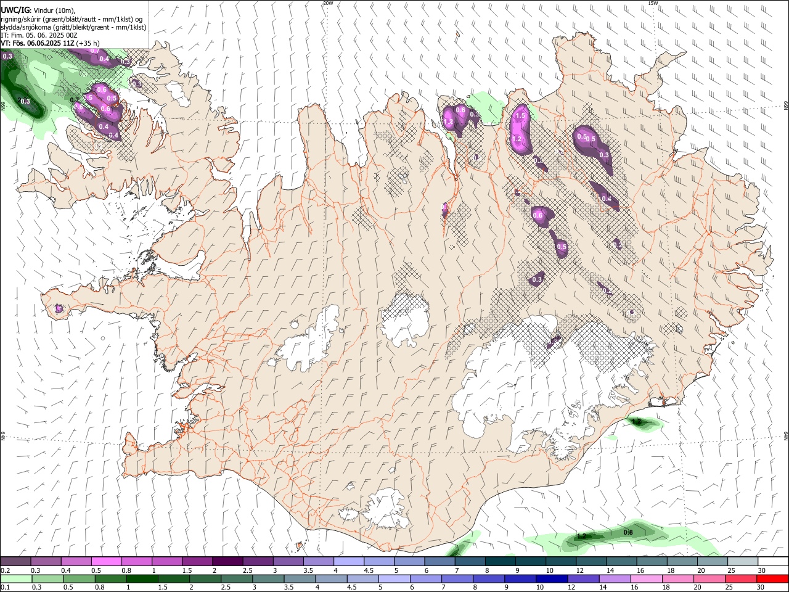Image resolution: width=789 pixels, height=592 pixels.
Task: Click the 'IT: Fim. 05. 06. 2025 00Z' line
Action: pyautogui.click(x=39, y=35)
